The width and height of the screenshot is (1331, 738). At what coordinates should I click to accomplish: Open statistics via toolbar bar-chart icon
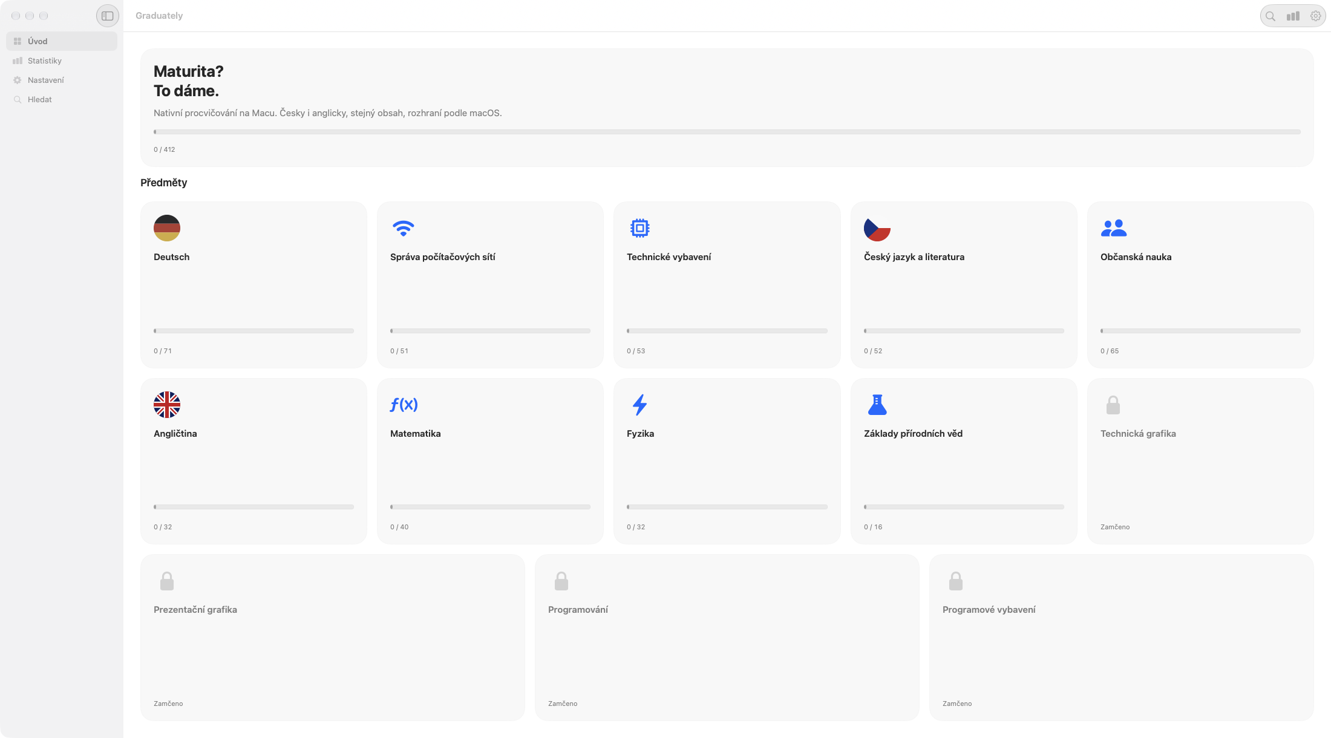[x=1293, y=16]
